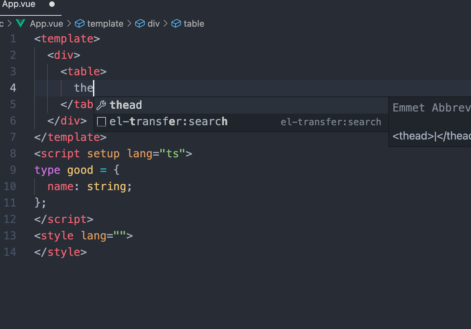
Task: Click the snippet icon beside el-transfer:search
Action: 101,122
